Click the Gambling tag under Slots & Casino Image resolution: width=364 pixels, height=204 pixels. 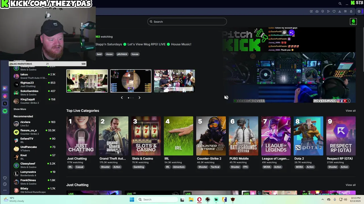(x=139, y=167)
